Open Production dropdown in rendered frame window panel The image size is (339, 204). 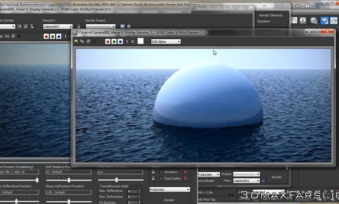(169, 190)
